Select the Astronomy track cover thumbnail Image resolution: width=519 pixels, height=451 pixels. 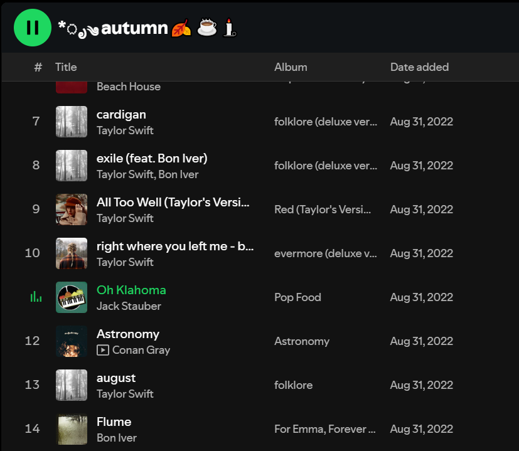pos(72,341)
